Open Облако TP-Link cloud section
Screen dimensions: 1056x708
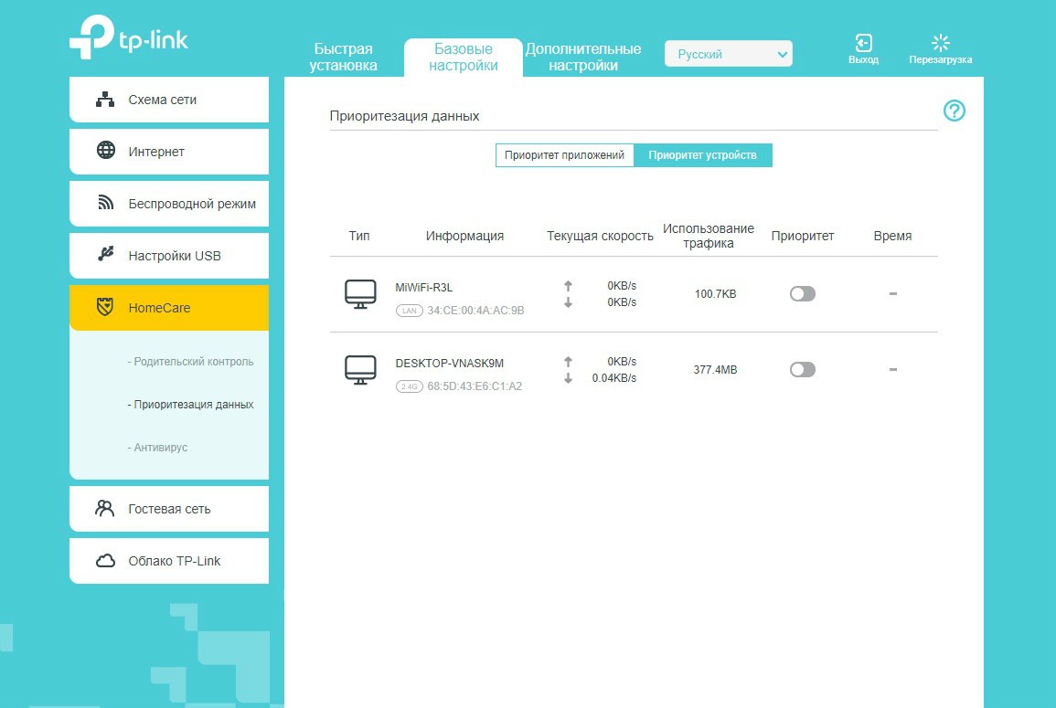click(x=169, y=561)
